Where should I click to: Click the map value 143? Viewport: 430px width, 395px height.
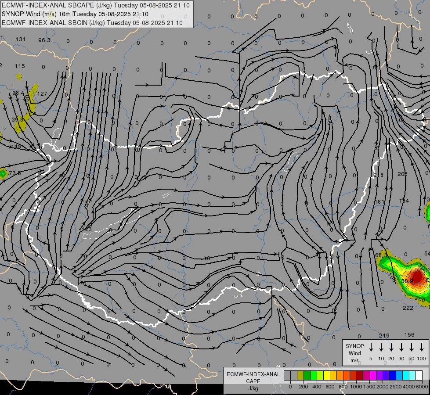coord(87,229)
